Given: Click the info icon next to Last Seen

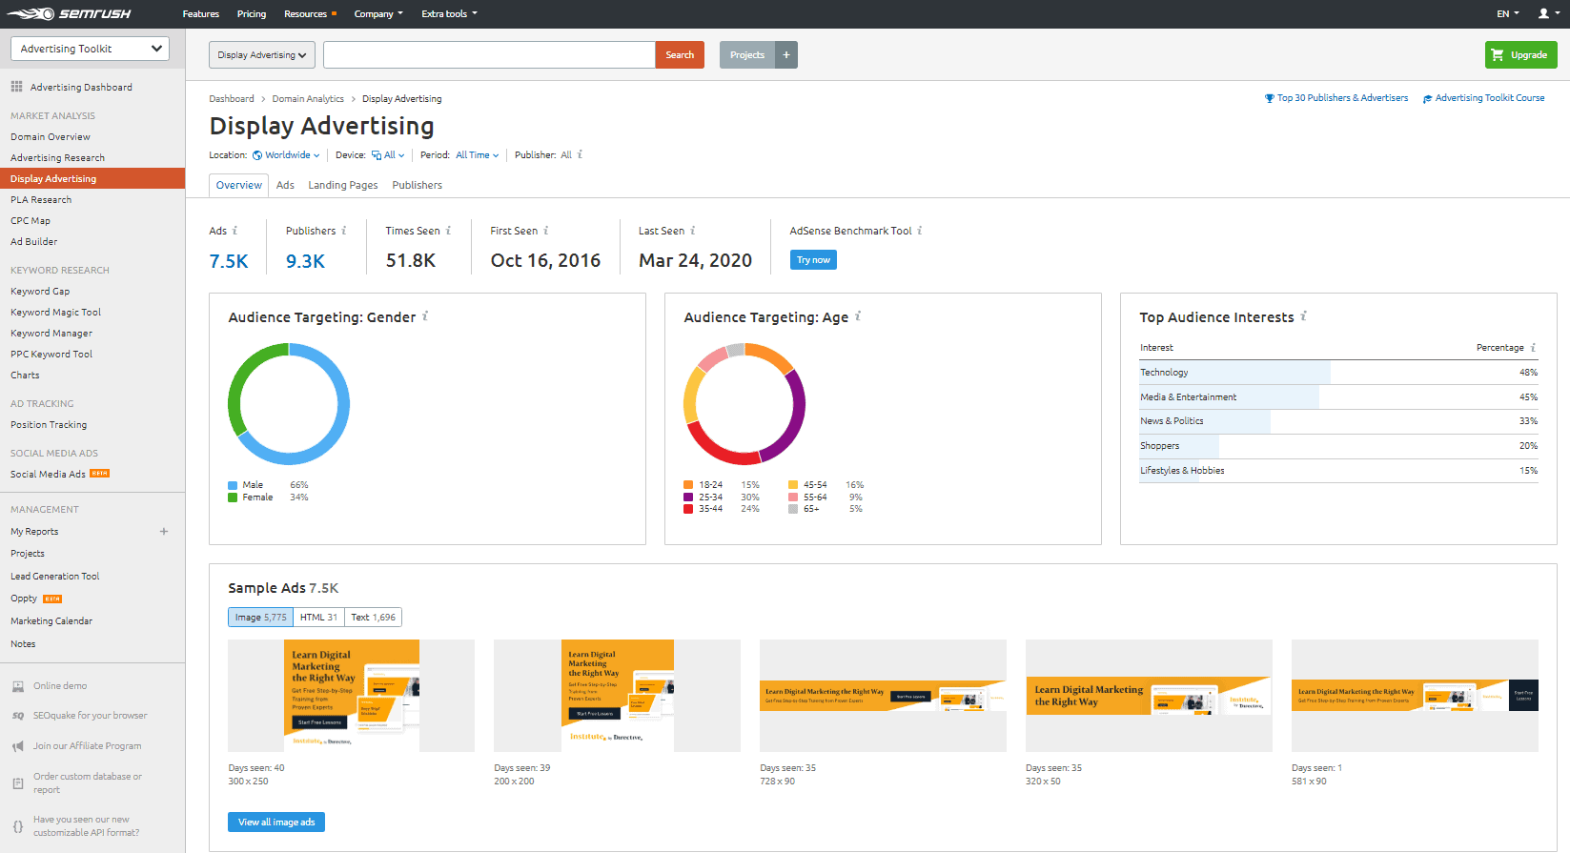Looking at the screenshot, I should (693, 231).
